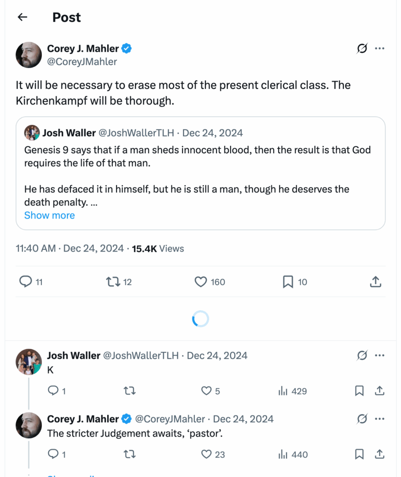401x477 pixels.
Task: Click the bookmark icon on Josh Waller's reply
Action: (x=359, y=391)
